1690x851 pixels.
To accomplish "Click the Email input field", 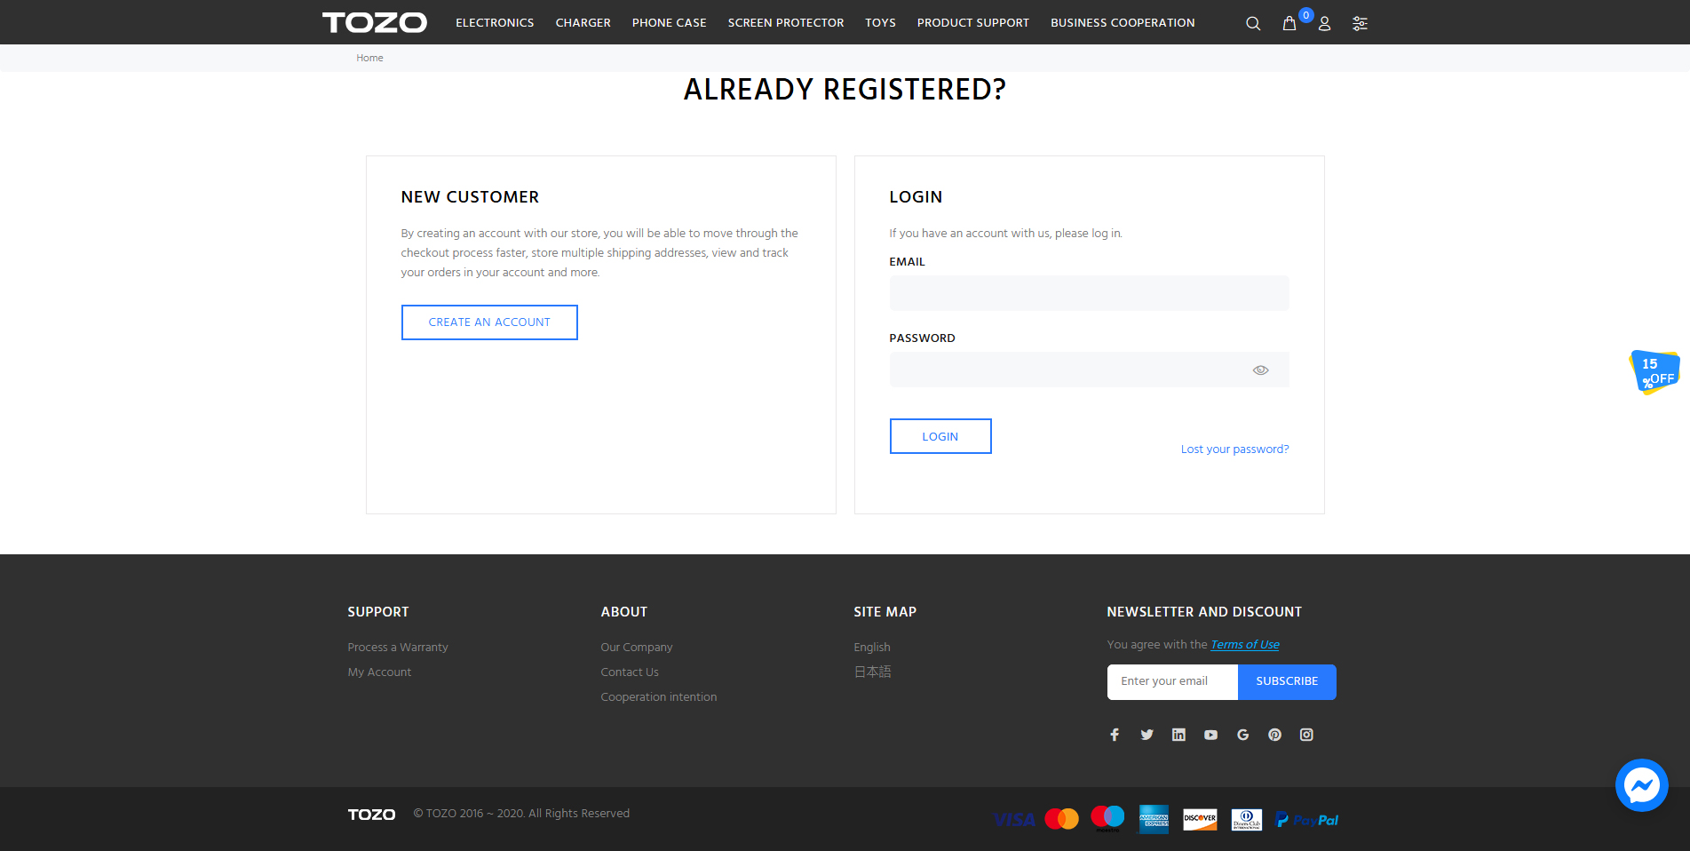I will point(1089,293).
